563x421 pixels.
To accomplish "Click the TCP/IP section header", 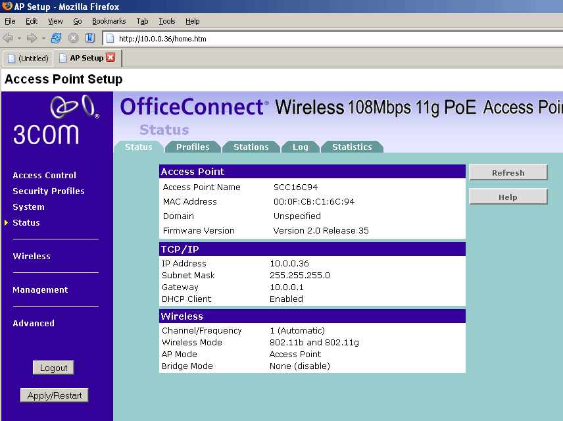I will (x=312, y=249).
